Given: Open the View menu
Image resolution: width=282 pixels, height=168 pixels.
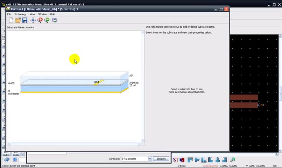Looking at the screenshot, I should coord(32,14).
